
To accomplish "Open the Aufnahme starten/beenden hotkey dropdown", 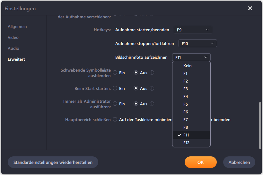I will click(x=193, y=30).
